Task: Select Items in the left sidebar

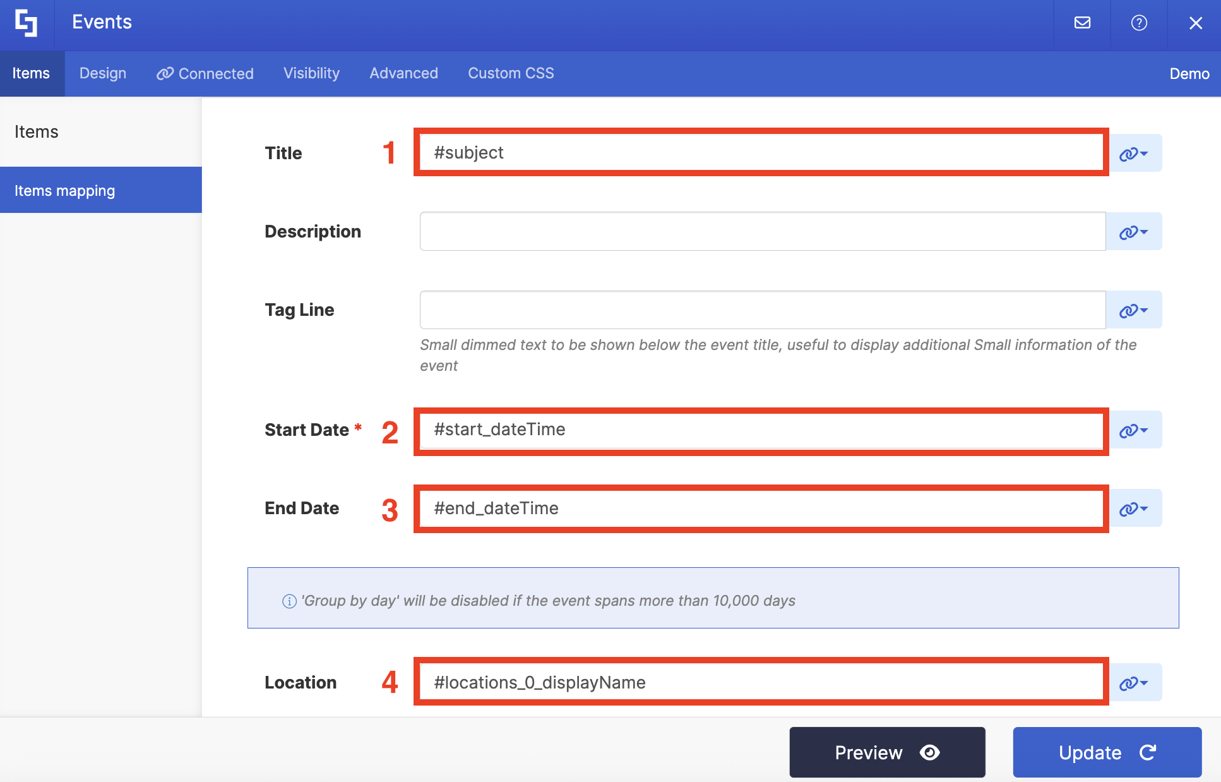Action: (x=37, y=131)
